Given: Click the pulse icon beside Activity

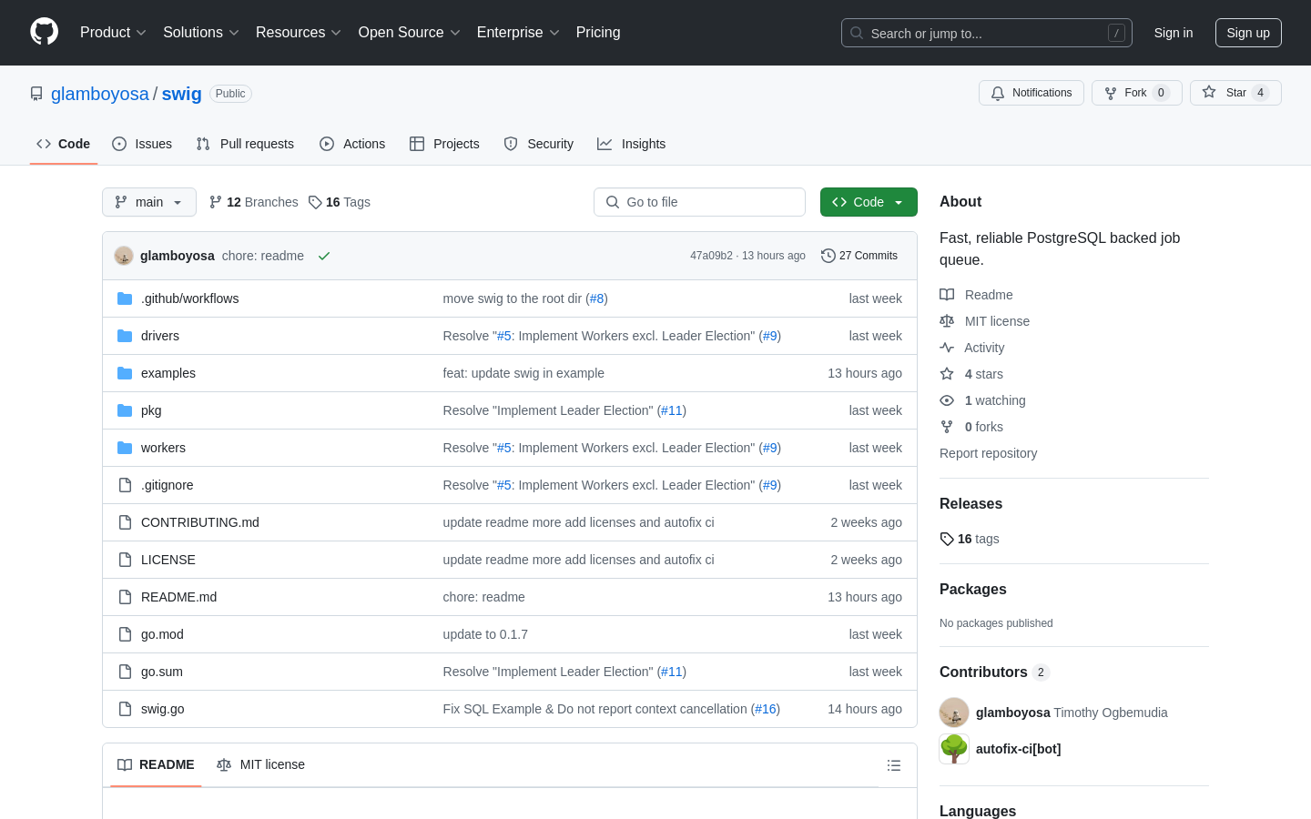Looking at the screenshot, I should (947, 348).
